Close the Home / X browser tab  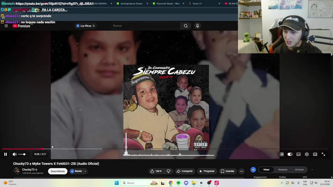tap(219, 4)
